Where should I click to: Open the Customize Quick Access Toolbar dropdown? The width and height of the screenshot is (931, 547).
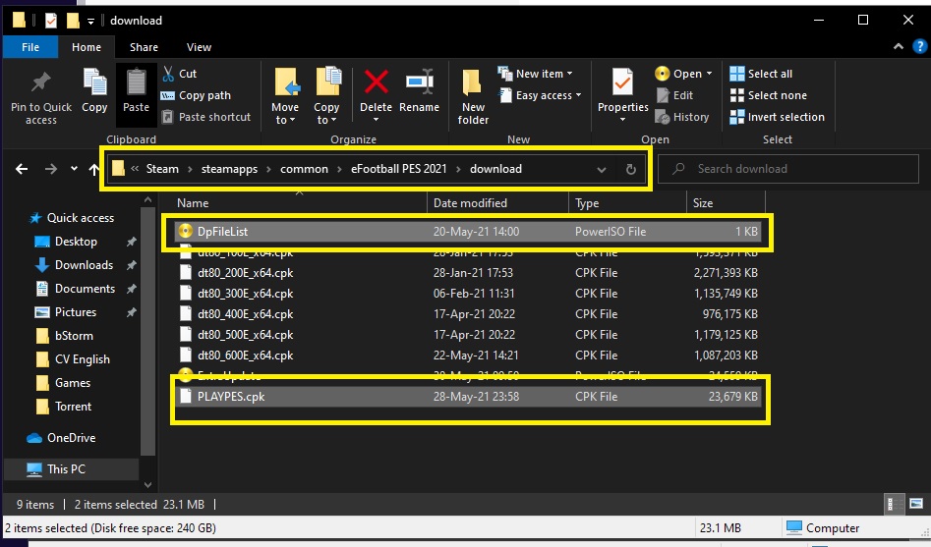tap(90, 22)
